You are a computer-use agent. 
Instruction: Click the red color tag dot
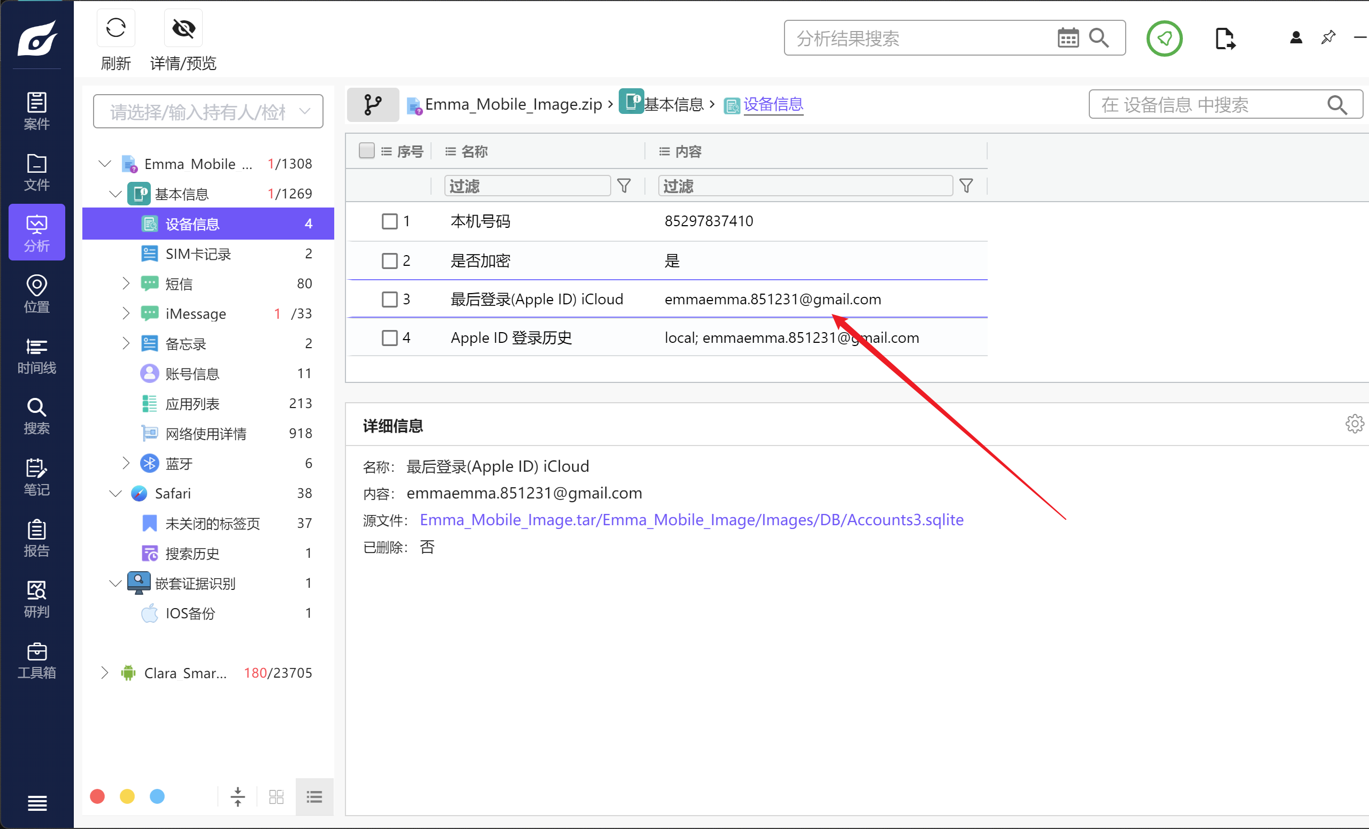97,796
